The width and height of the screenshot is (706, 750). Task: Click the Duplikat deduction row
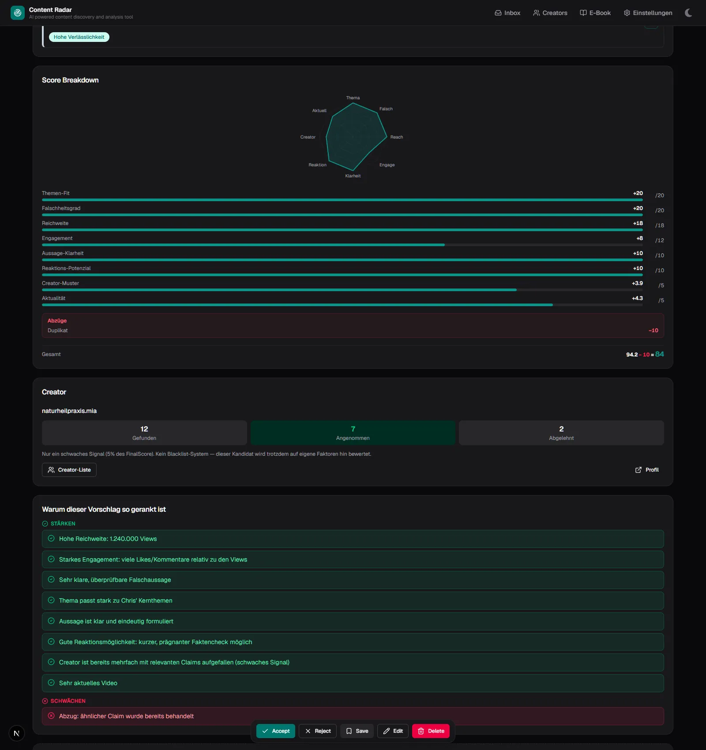pos(353,330)
